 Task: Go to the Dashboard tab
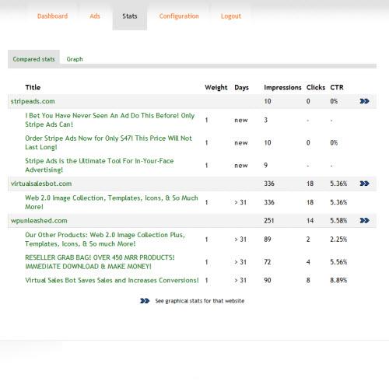coord(52,16)
